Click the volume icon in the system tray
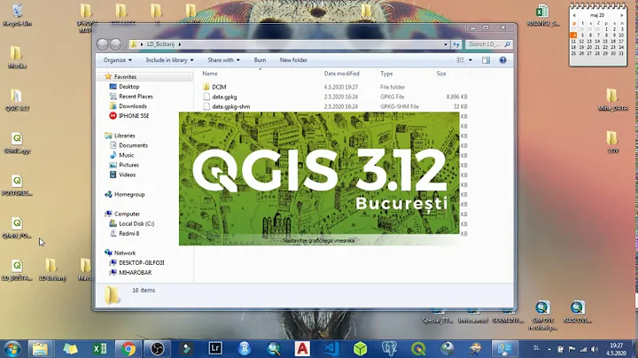Screen dimensions: 638x358 pos(595,349)
